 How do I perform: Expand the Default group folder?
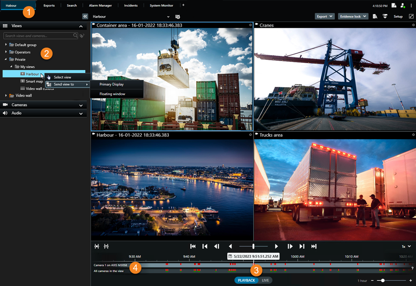point(6,45)
